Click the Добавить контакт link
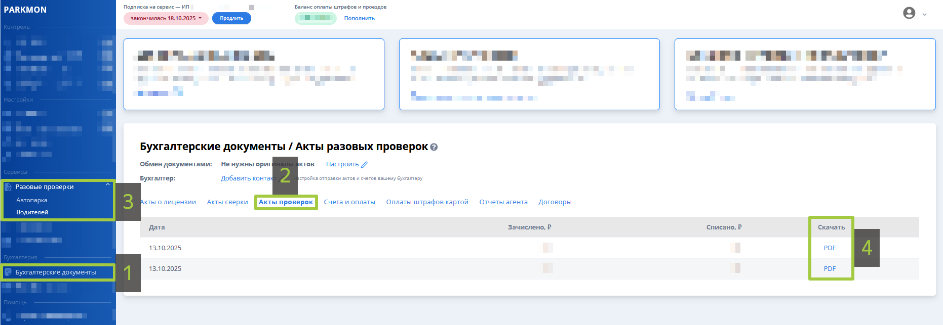Screen dimensions: 943x325 (x=246, y=178)
